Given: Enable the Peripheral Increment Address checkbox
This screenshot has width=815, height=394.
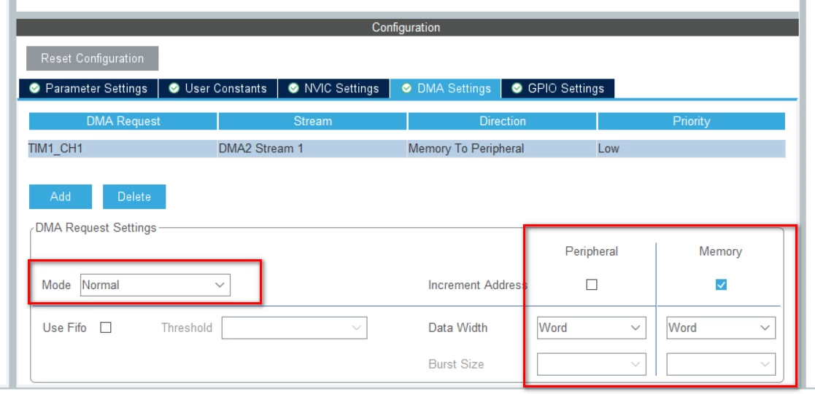Looking at the screenshot, I should [592, 285].
